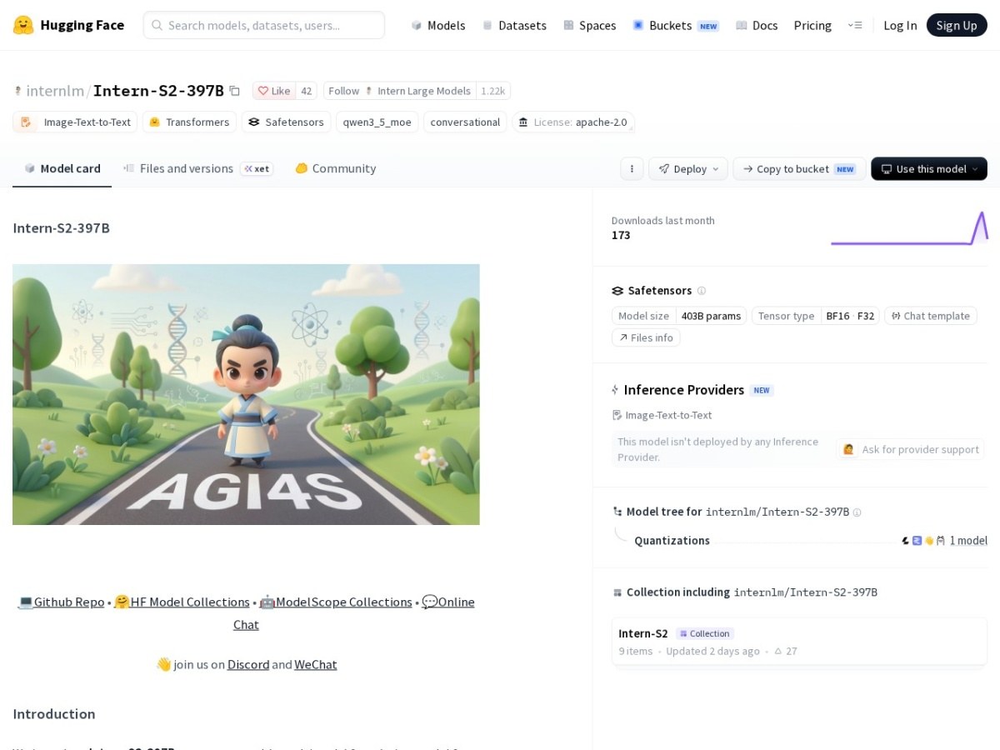
Task: Open the Github Repo link
Action: (x=61, y=602)
